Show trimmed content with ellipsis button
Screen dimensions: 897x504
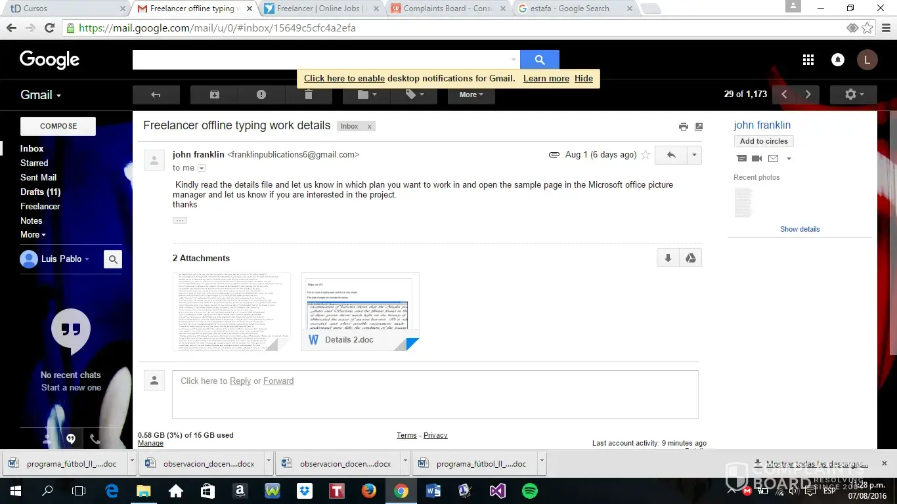(180, 220)
